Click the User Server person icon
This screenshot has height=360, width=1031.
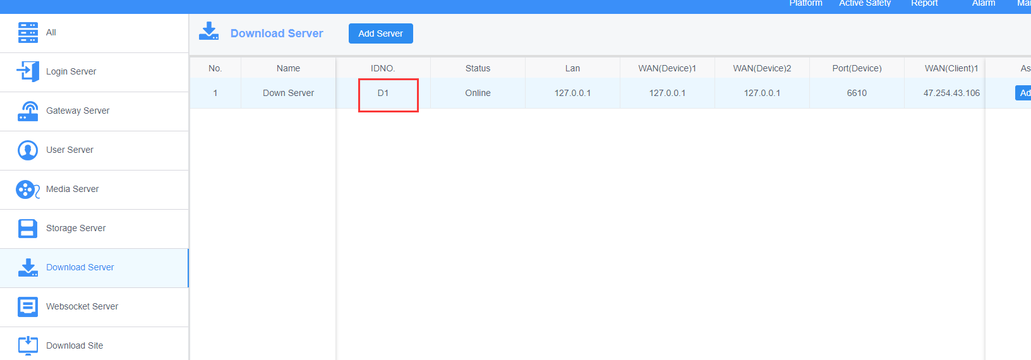[28, 150]
